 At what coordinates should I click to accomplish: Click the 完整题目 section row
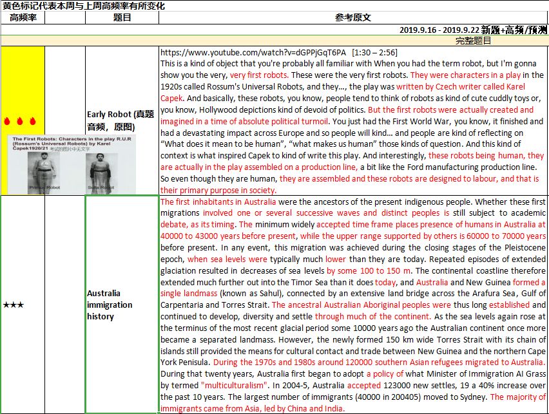coord(274,41)
